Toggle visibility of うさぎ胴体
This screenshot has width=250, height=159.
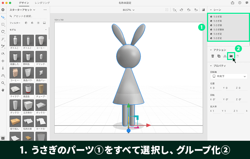coord(211,30)
